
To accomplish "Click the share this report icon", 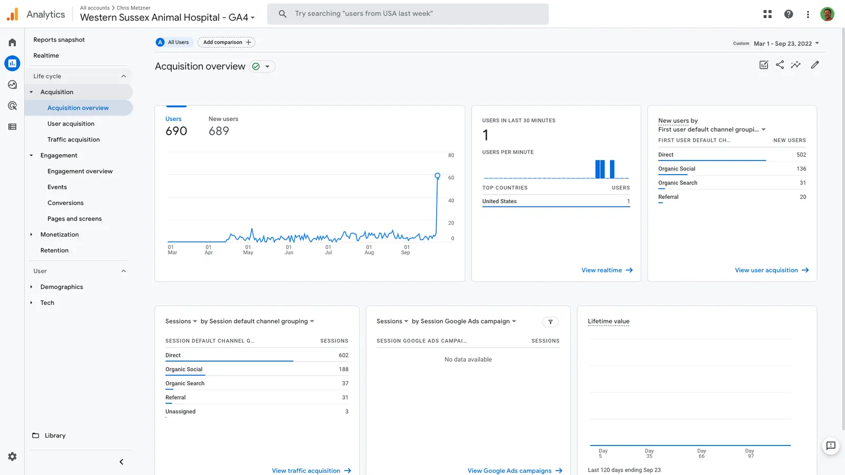I will pyautogui.click(x=780, y=65).
